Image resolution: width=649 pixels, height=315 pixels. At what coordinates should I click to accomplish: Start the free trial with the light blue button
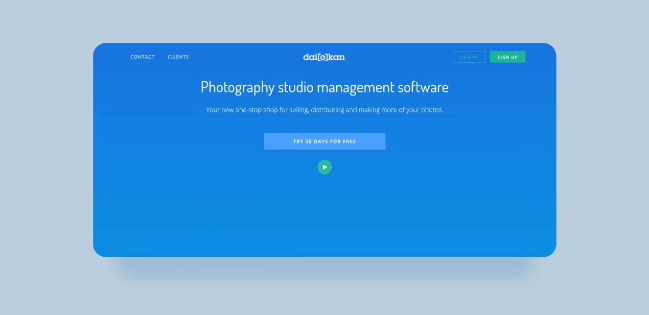[x=324, y=141]
